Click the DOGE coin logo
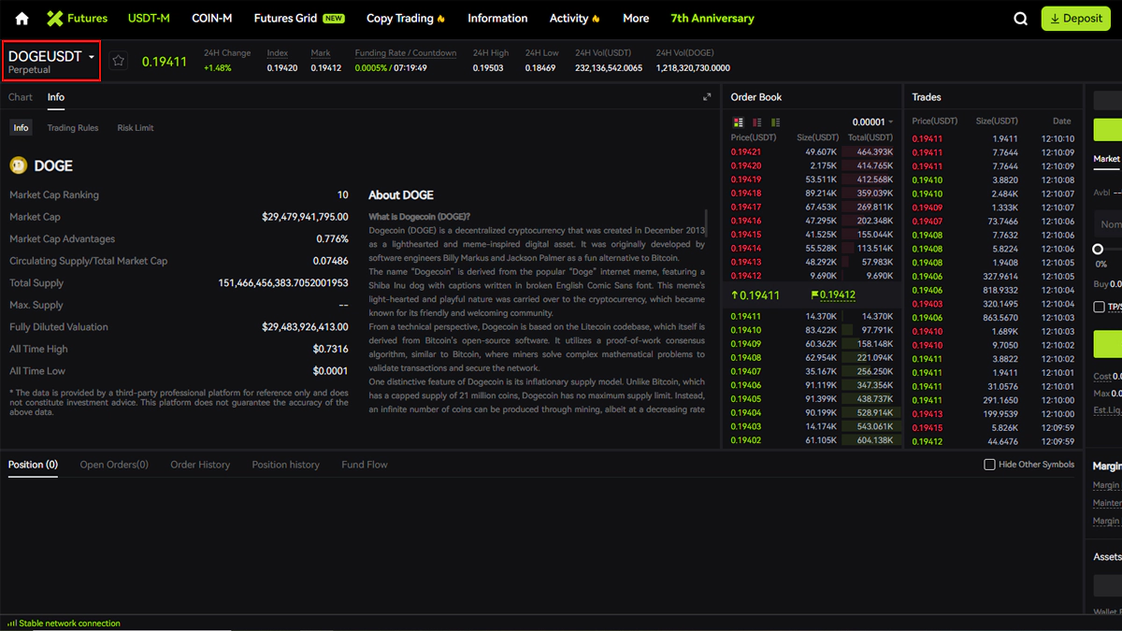 pyautogui.click(x=19, y=165)
